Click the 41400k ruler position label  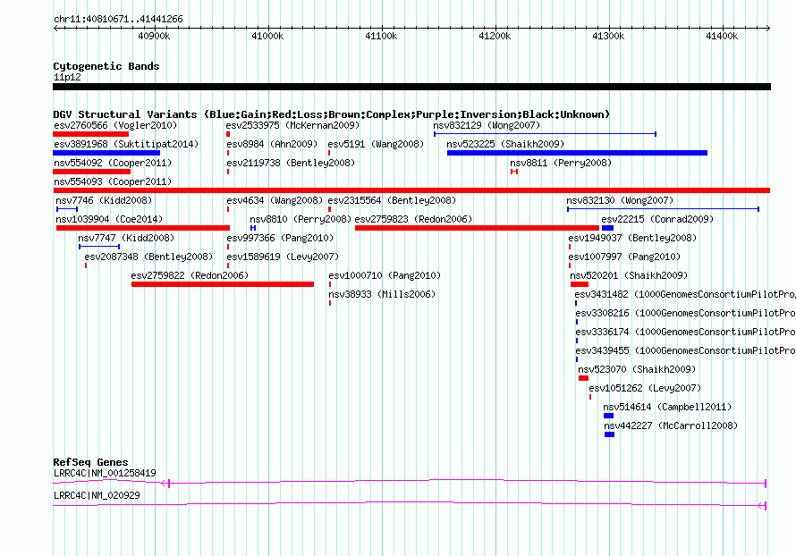722,36
